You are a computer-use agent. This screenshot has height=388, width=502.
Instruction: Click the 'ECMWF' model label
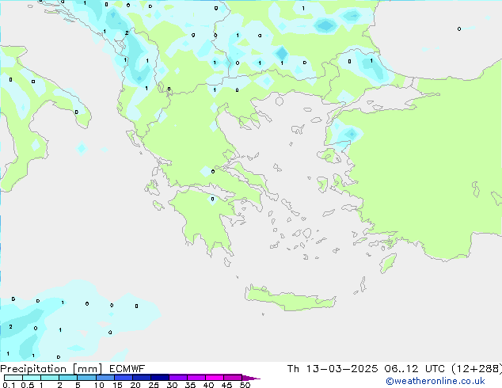pos(127,368)
